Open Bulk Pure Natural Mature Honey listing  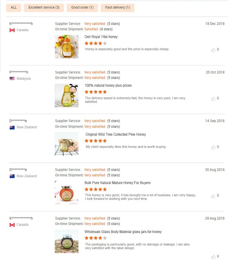(x=117, y=183)
